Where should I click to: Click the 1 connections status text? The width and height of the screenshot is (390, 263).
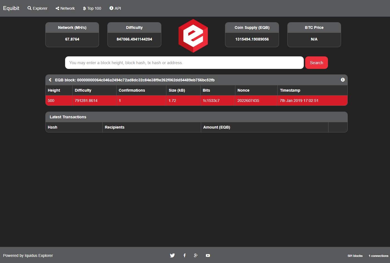(x=378, y=256)
